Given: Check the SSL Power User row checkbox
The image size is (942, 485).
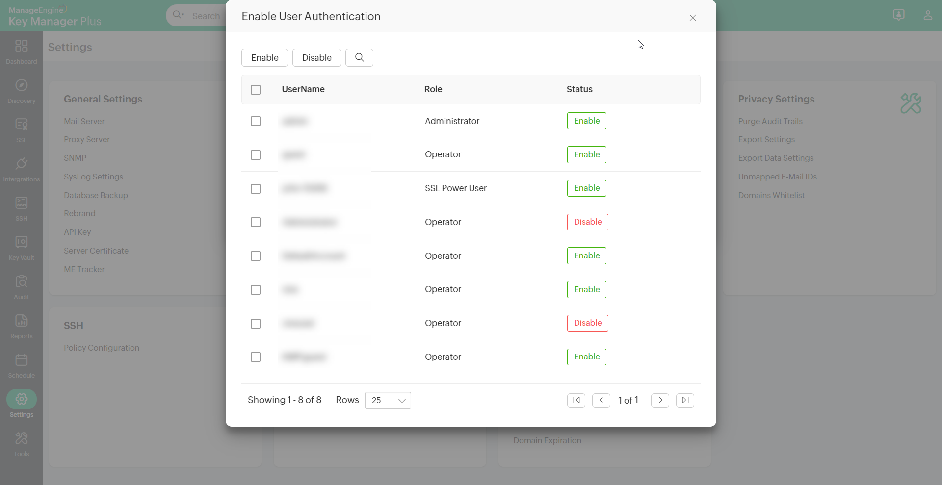Looking at the screenshot, I should pos(256,189).
